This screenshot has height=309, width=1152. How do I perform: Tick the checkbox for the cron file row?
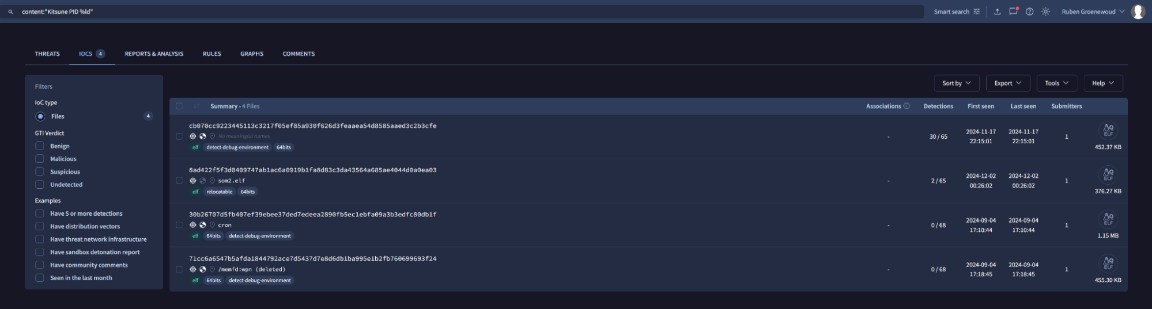tap(179, 225)
